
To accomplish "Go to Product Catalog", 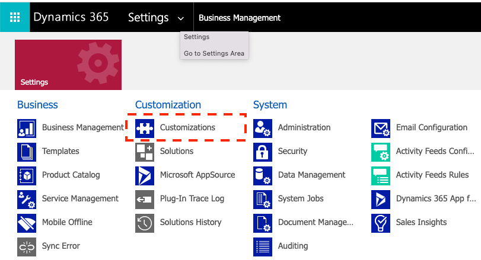I will tap(71, 175).
